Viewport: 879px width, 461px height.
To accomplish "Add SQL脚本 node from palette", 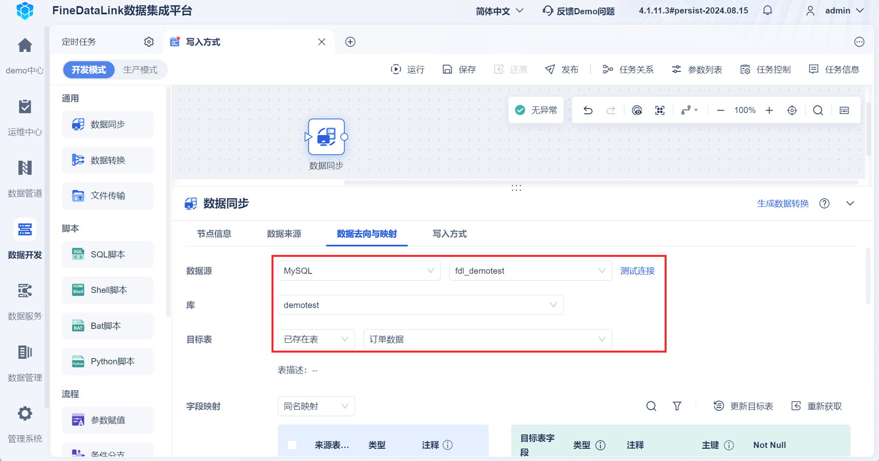I will pyautogui.click(x=107, y=254).
